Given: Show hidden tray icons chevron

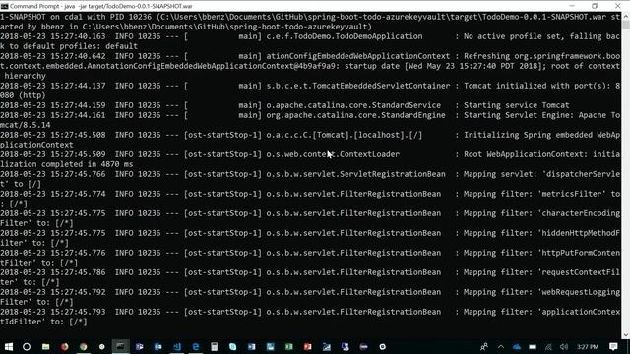Looking at the screenshot, I should 501,347.
